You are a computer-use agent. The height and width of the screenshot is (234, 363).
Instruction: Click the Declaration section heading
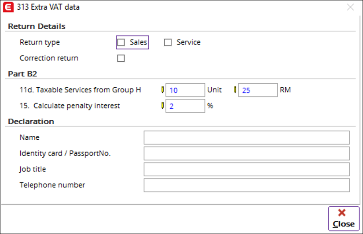[31, 122]
